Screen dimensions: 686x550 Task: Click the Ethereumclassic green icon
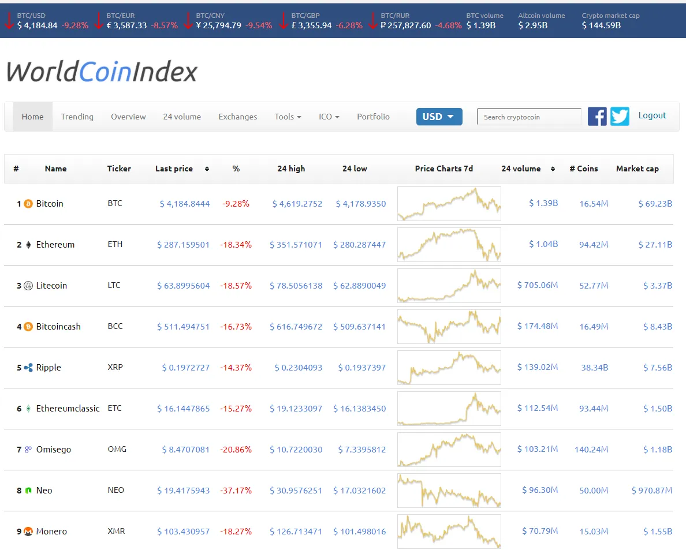[28, 409]
